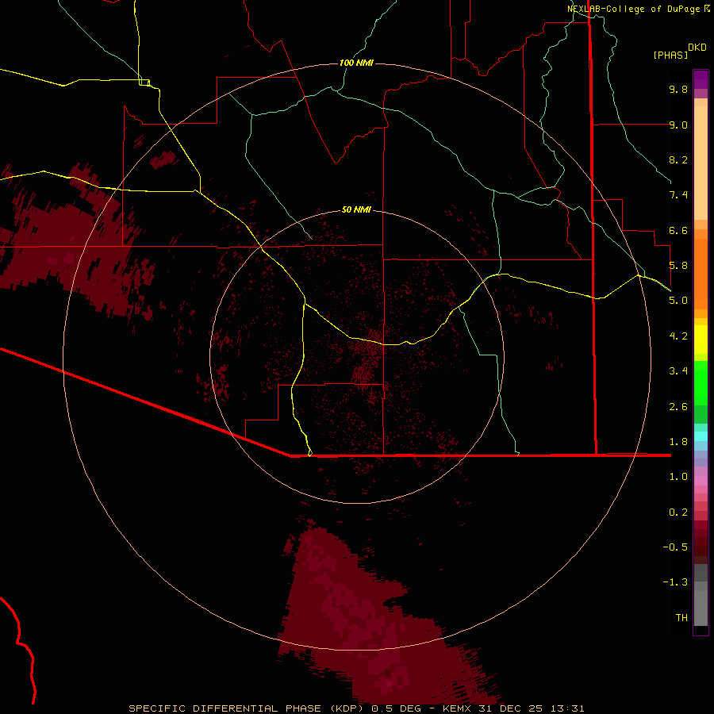Click the -0.5 legend value
The height and width of the screenshot is (714, 714).
(x=675, y=547)
